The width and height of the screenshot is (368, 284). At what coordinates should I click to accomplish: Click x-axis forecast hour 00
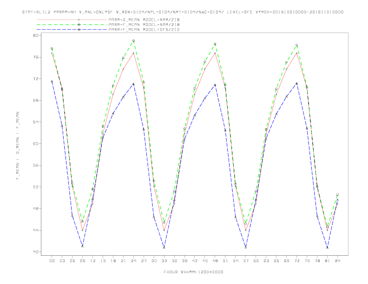[x=52, y=261]
